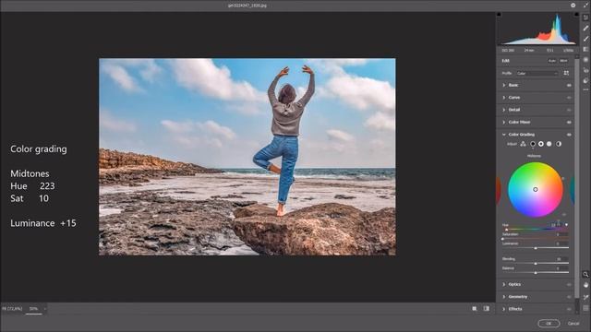Select Midtones color grading adjust mode
591x332 pixels.
tap(541, 144)
